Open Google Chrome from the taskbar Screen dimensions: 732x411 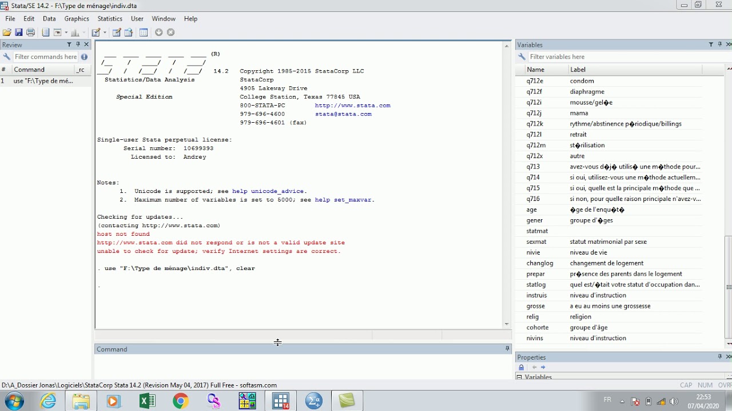coord(181,401)
